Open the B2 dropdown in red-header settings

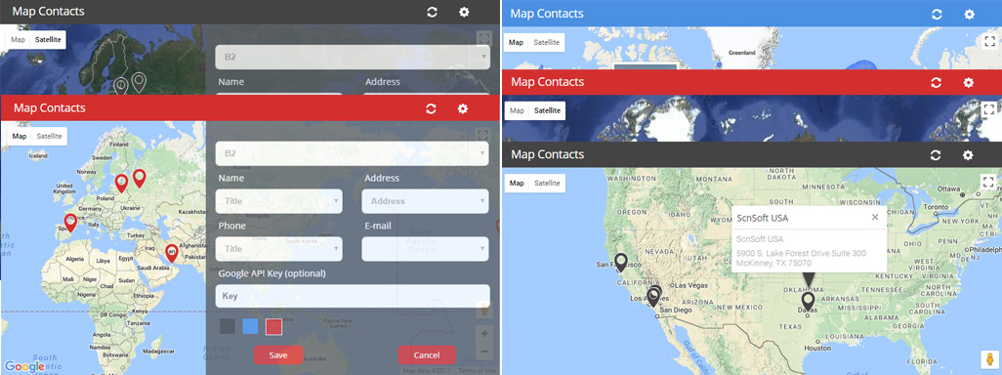pos(353,153)
